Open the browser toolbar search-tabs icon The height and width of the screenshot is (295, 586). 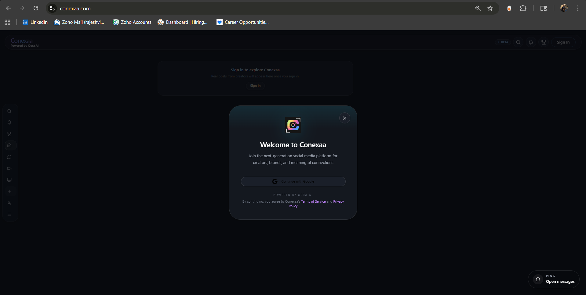[x=544, y=8]
